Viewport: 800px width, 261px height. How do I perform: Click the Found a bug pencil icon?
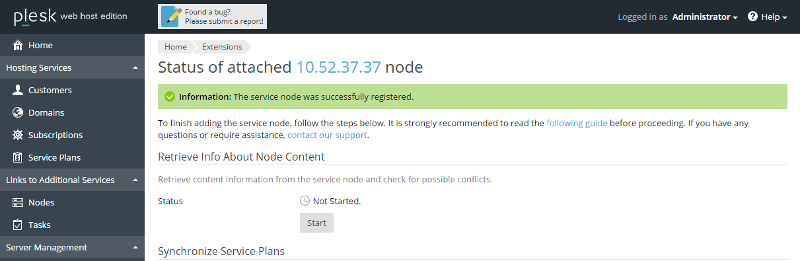coord(171,17)
